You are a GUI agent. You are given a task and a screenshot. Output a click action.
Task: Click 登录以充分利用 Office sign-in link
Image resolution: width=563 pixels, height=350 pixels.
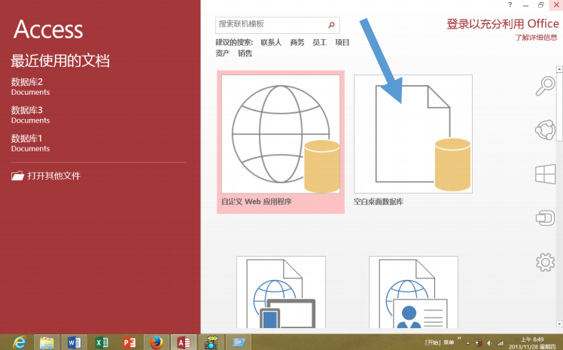pyautogui.click(x=503, y=24)
